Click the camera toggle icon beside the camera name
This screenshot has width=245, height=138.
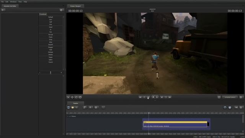tap(219, 97)
